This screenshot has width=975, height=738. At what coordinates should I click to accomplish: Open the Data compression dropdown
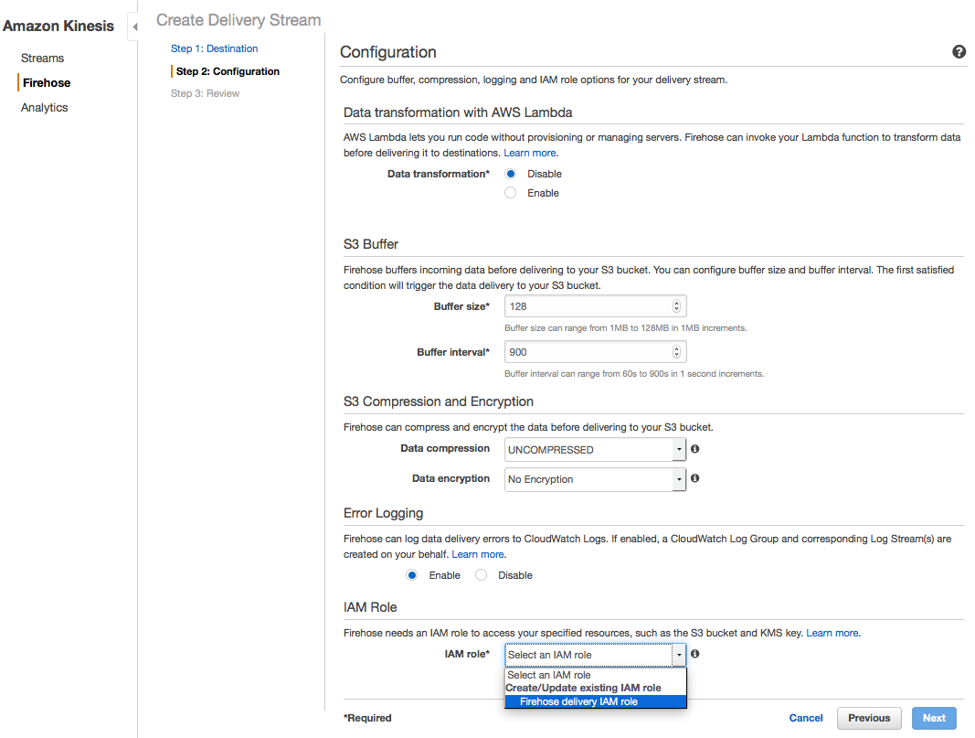click(595, 449)
